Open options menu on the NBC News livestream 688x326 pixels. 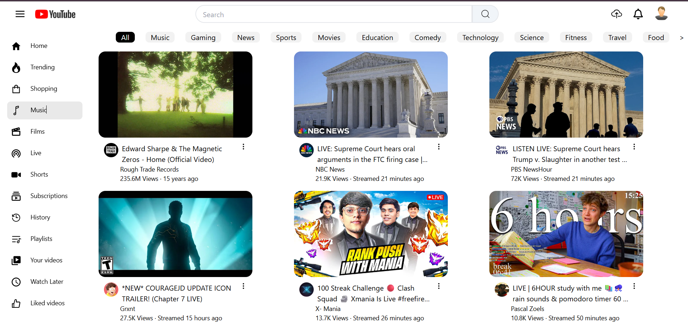[438, 147]
